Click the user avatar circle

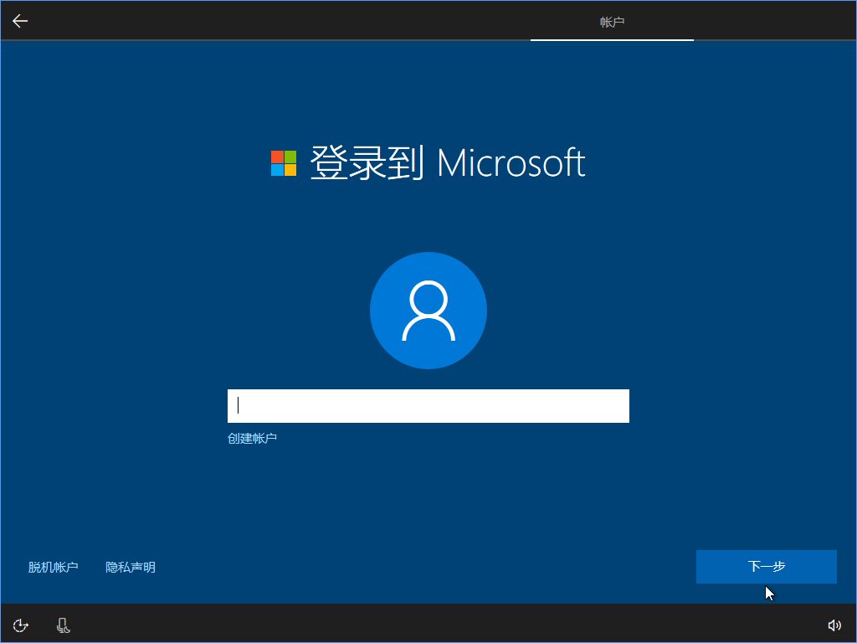point(428,311)
